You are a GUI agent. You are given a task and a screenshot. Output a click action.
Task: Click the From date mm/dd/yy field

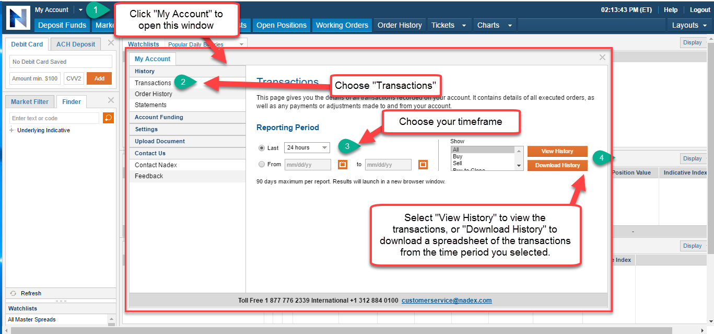308,165
